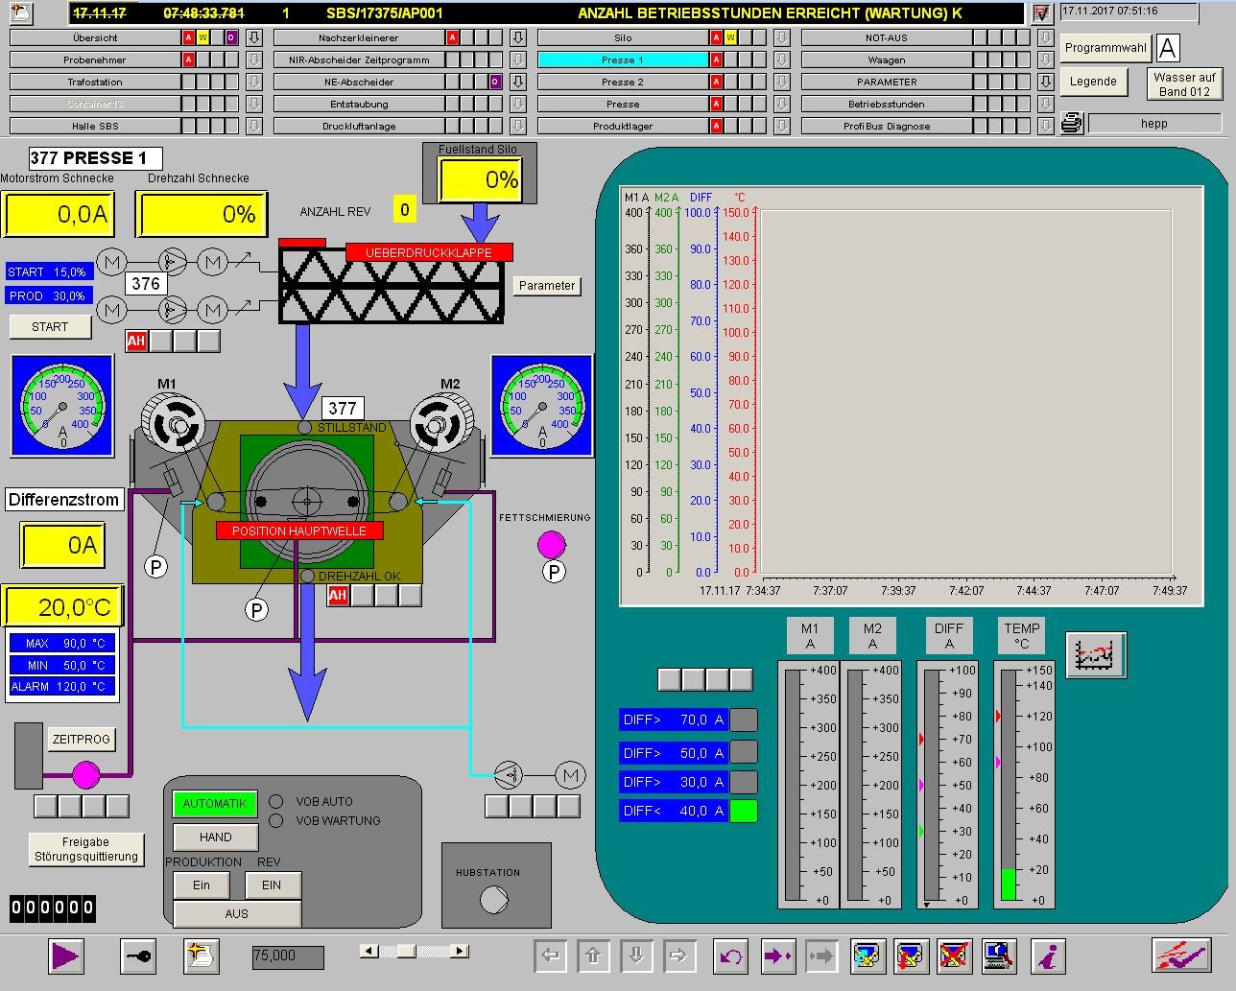Click the purple undo arrow icon
Screen dimensions: 1236x991
731,956
